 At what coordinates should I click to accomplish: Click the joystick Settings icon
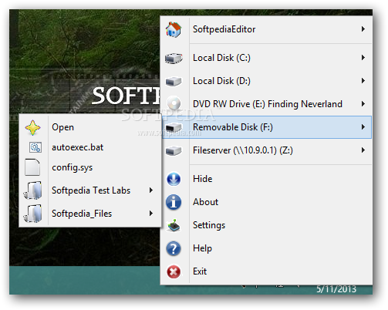coord(174,225)
